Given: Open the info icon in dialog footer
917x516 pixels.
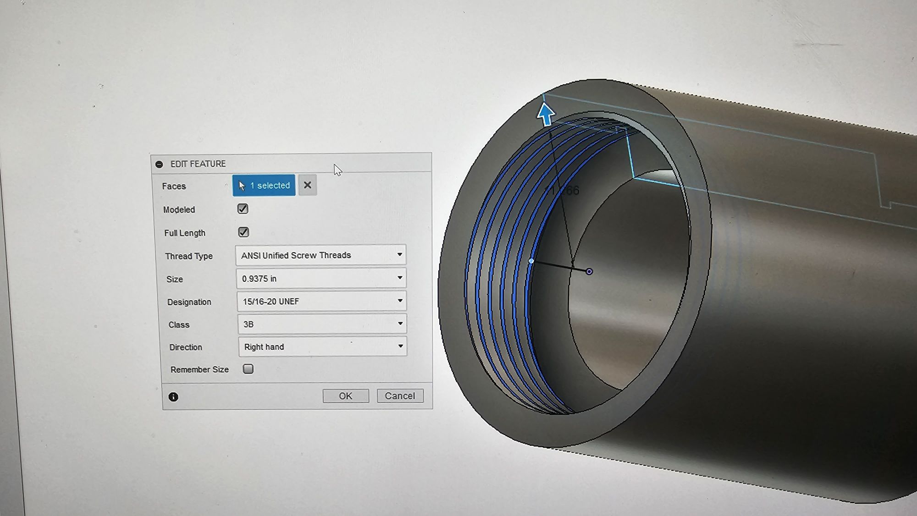Looking at the screenshot, I should pyautogui.click(x=173, y=397).
